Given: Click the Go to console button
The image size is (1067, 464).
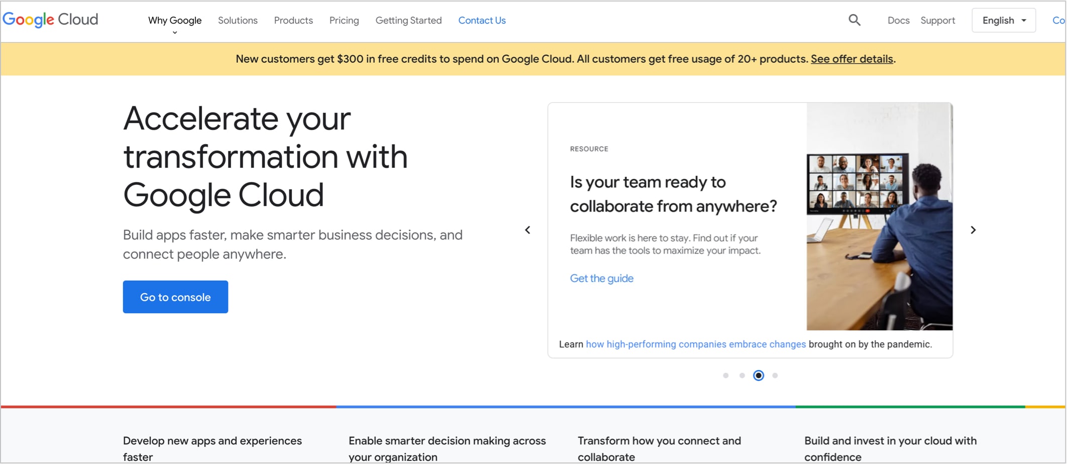Looking at the screenshot, I should coord(175,297).
